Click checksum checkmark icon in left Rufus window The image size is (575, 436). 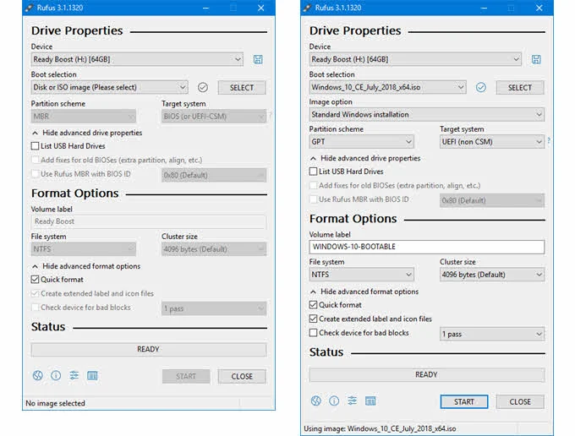pos(203,87)
